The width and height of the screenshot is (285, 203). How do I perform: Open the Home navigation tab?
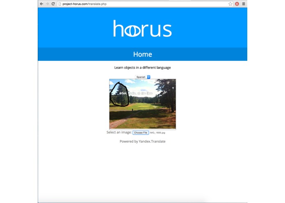tap(143, 54)
